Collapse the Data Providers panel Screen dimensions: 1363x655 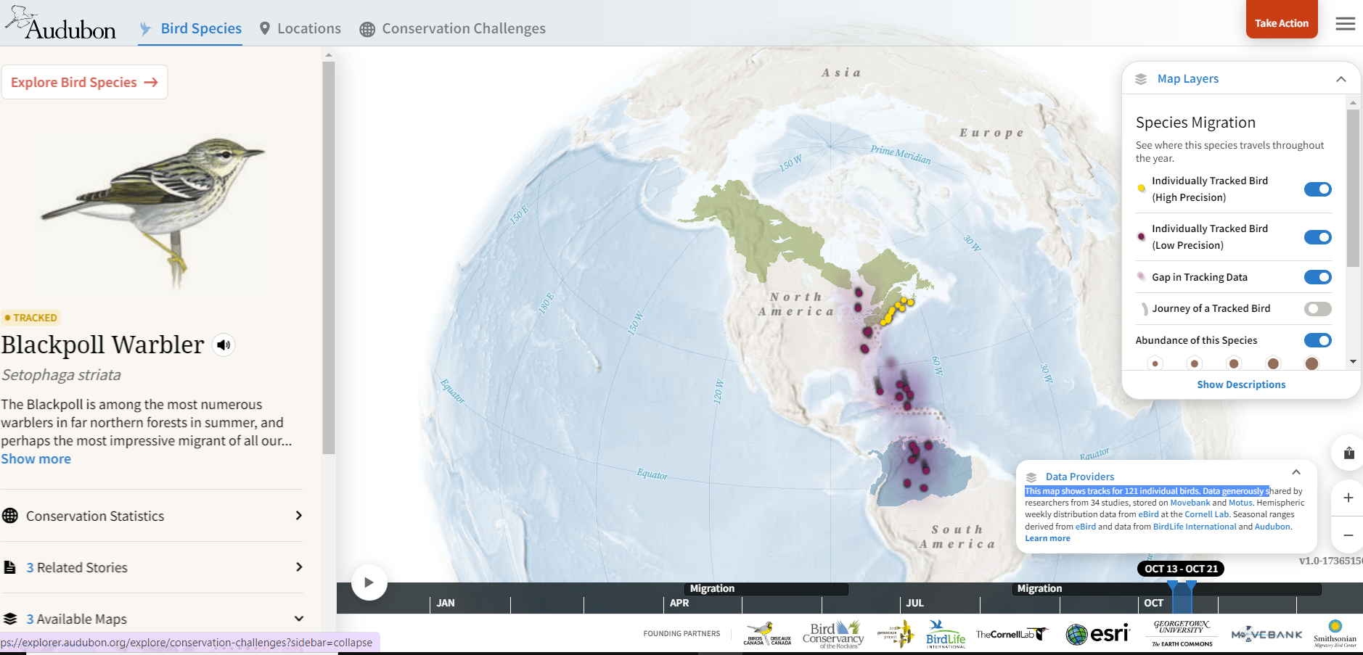pyautogui.click(x=1296, y=472)
